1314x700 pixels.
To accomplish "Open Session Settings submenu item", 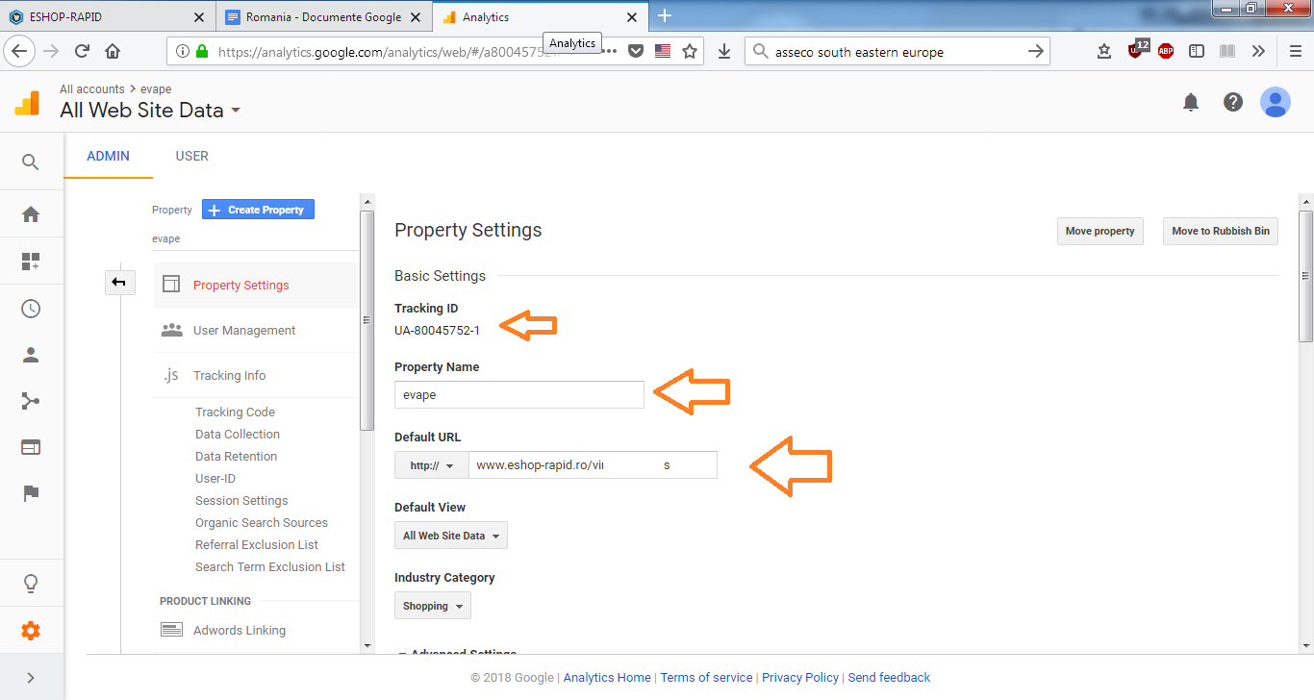I will click(241, 500).
